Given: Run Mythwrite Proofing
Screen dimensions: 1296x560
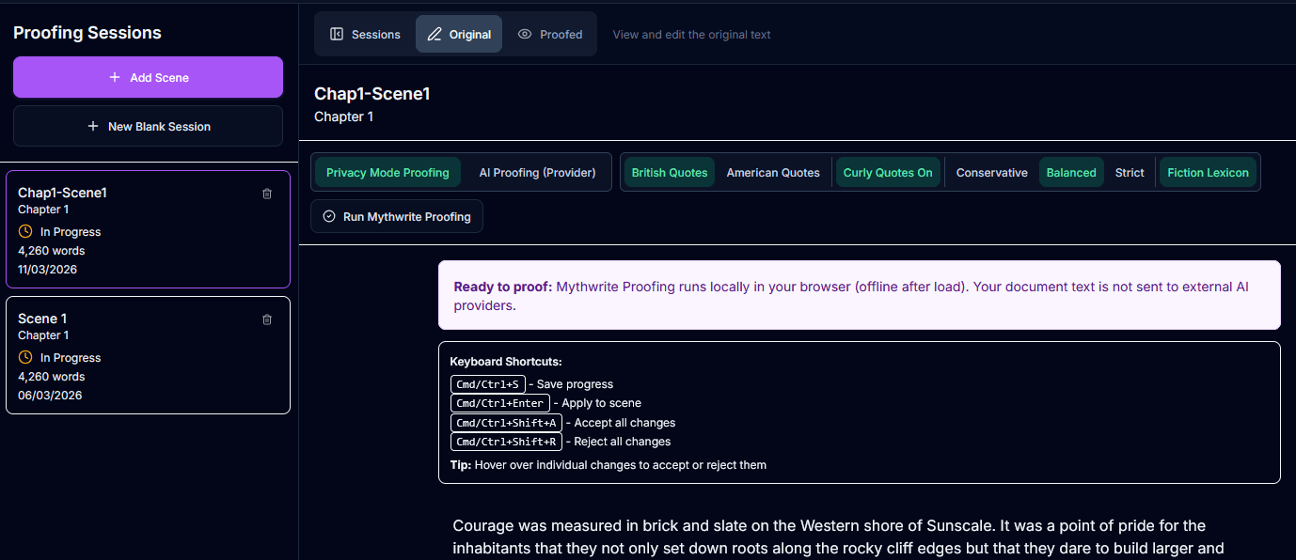Looking at the screenshot, I should point(397,216).
